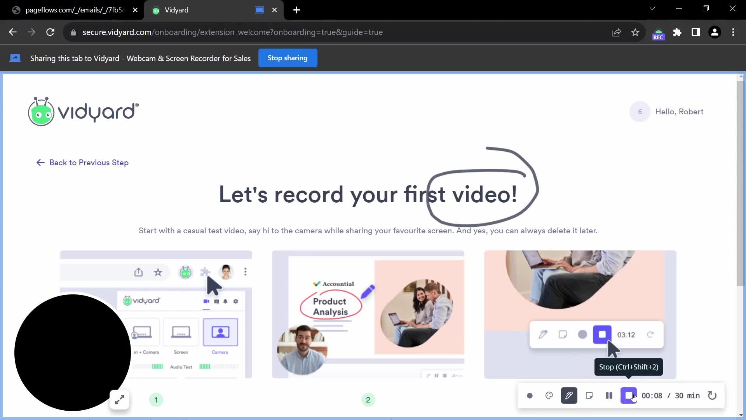Select step 2 carousel thumbnail
This screenshot has height=420, width=746.
[368, 399]
